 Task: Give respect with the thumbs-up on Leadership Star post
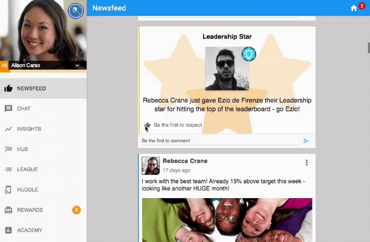click(147, 125)
